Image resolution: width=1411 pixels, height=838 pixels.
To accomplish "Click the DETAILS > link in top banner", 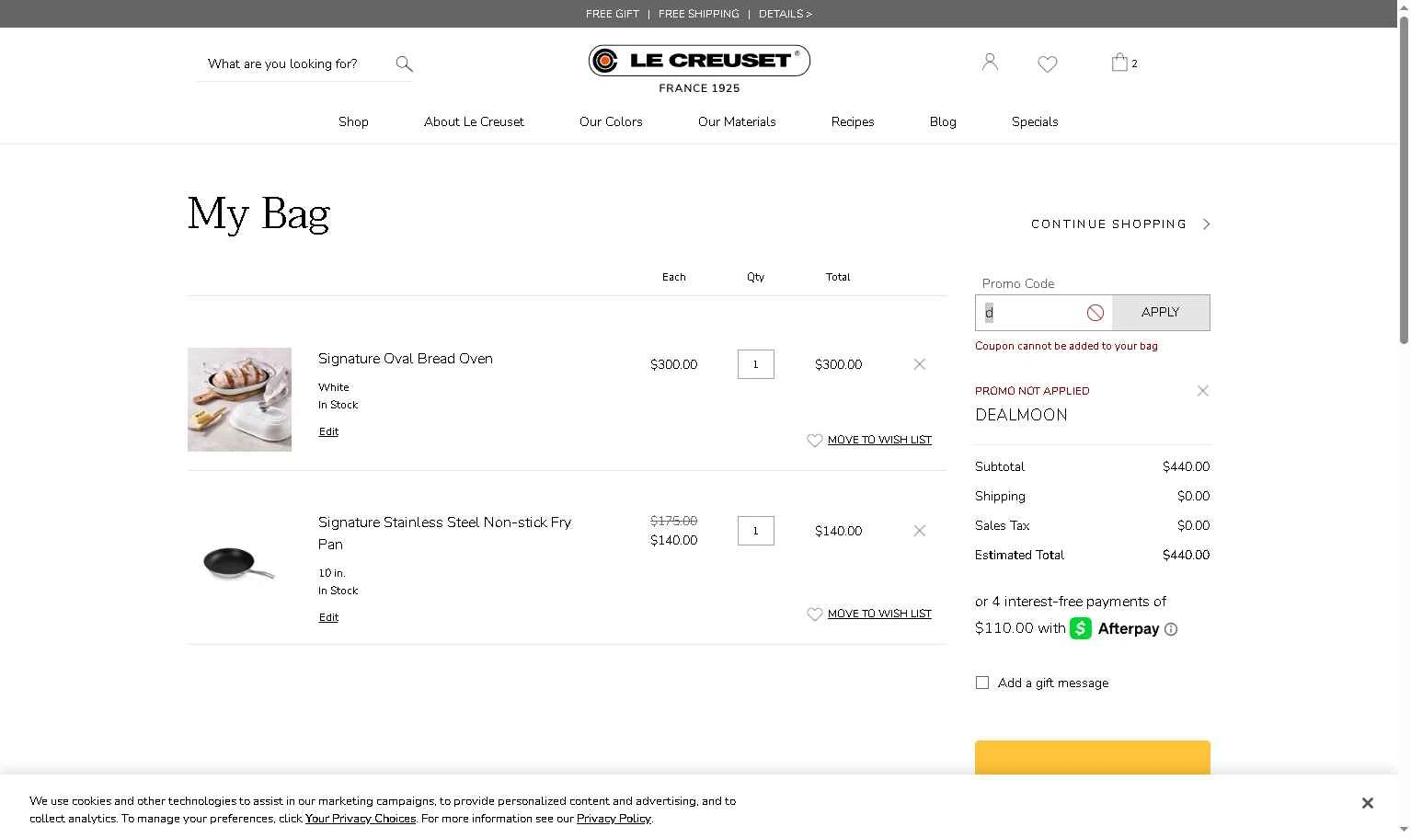I will click(x=786, y=14).
